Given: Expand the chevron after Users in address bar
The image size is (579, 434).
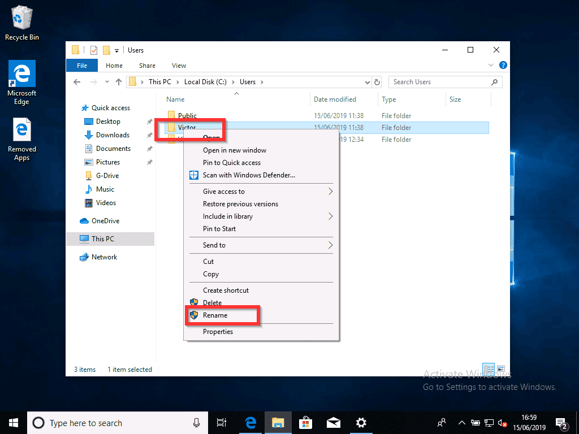Looking at the screenshot, I should (262, 82).
